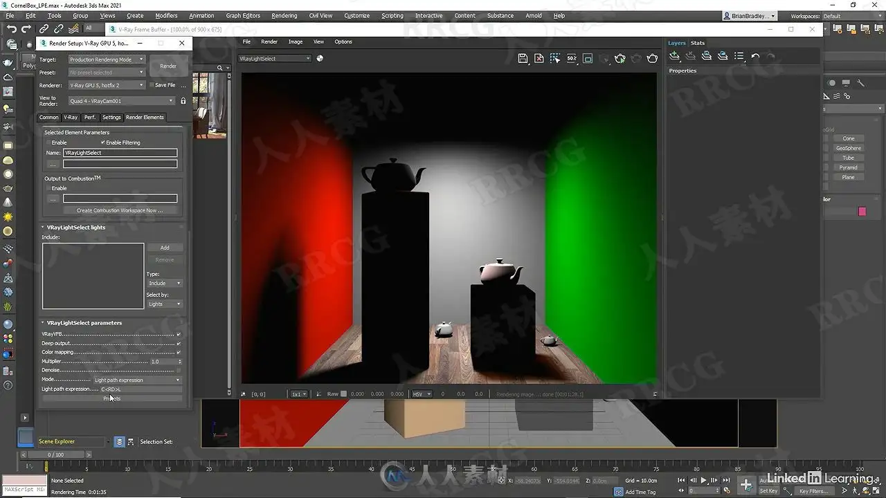Image resolution: width=886 pixels, height=498 pixels.
Task: Open the Utilities wrench tab in Command Panel
Action: pyautogui.click(x=861, y=83)
